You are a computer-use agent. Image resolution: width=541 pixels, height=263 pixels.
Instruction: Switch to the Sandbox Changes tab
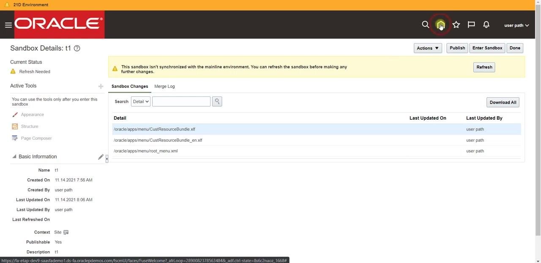[130, 86]
